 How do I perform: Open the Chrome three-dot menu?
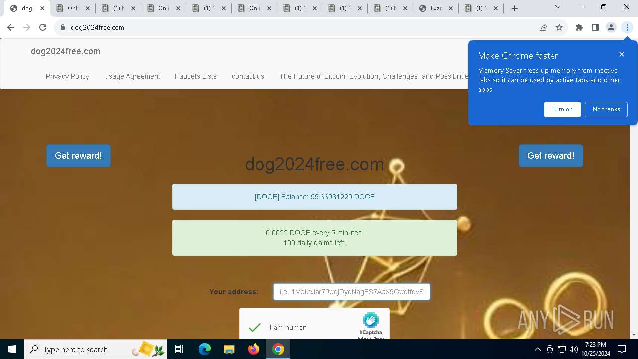pos(627,27)
